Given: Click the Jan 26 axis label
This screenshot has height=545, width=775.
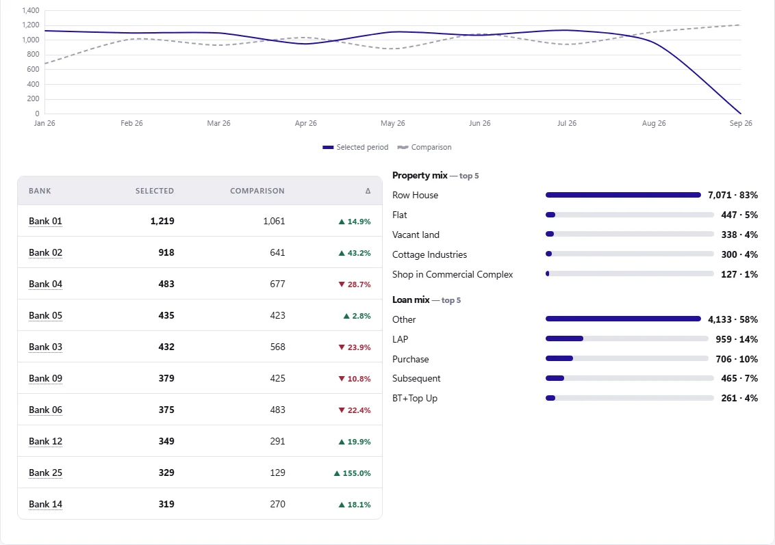Looking at the screenshot, I should coord(45,123).
